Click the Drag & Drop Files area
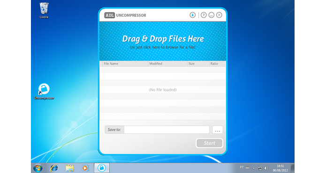This screenshot has width=326, height=173. pyautogui.click(x=163, y=41)
